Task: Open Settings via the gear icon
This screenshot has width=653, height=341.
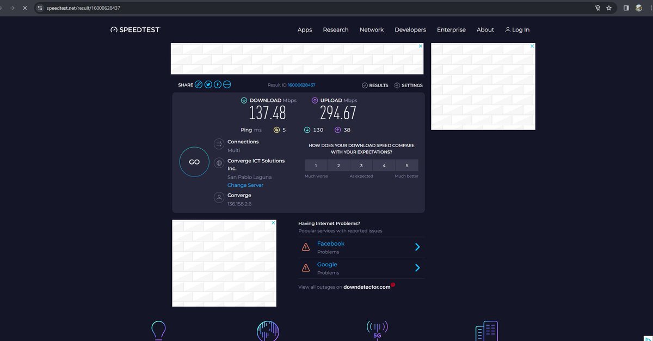Action: click(x=397, y=86)
